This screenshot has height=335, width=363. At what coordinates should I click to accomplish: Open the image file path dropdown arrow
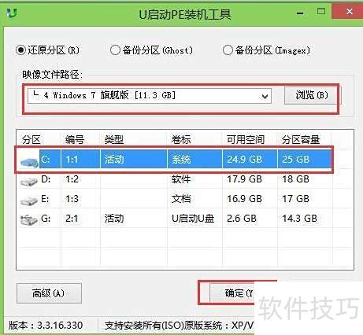click(265, 97)
